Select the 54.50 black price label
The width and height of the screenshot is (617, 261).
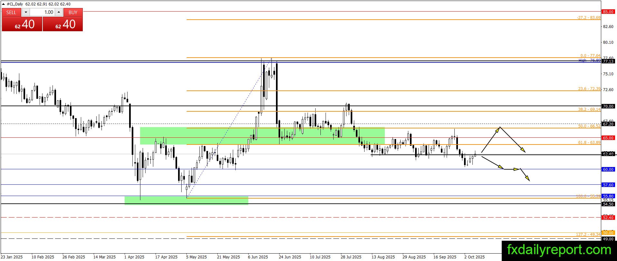608,204
